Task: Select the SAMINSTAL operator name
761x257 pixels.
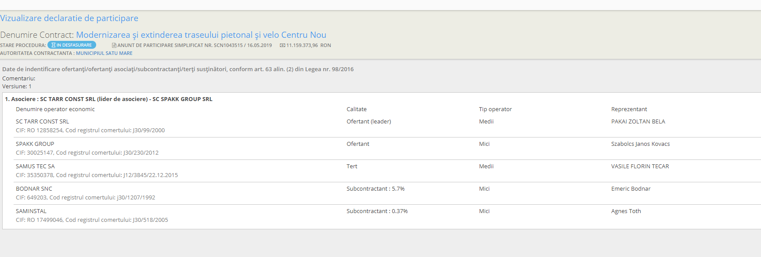Action: point(31,211)
